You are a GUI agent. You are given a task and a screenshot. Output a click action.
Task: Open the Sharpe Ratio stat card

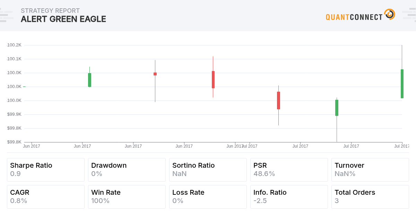(x=46, y=170)
